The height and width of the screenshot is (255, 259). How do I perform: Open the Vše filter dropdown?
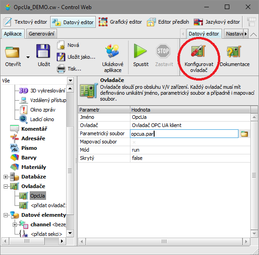point(70,81)
